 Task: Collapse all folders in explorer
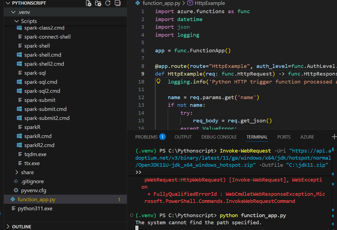point(118,3)
